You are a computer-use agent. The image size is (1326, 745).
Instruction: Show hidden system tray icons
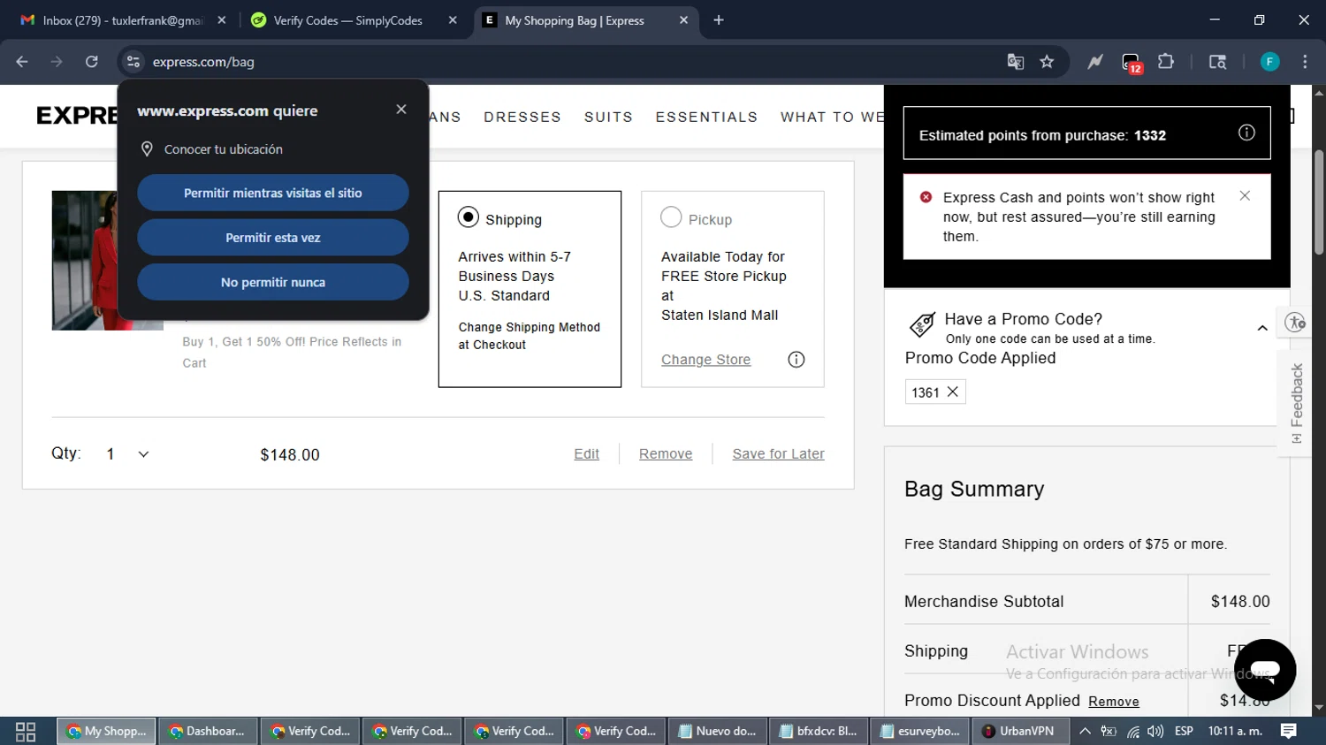click(1085, 732)
